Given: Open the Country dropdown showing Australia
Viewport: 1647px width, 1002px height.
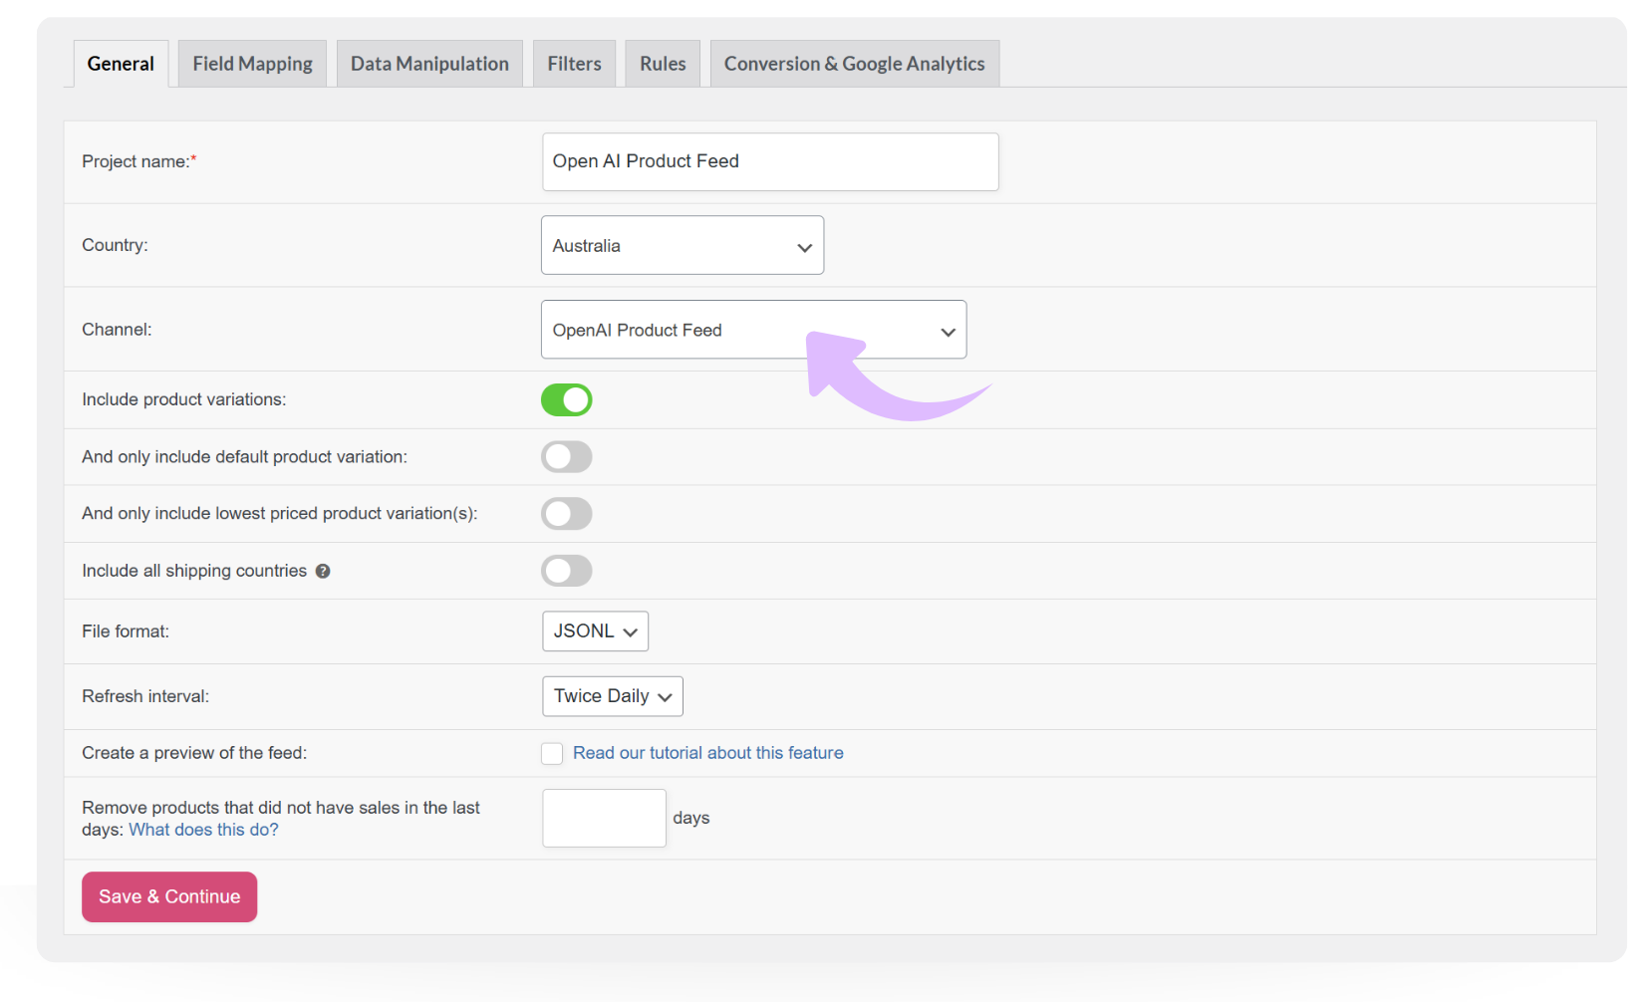Looking at the screenshot, I should pos(682,245).
